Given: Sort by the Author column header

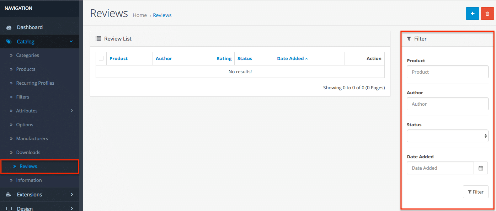Looking at the screenshot, I should [164, 58].
